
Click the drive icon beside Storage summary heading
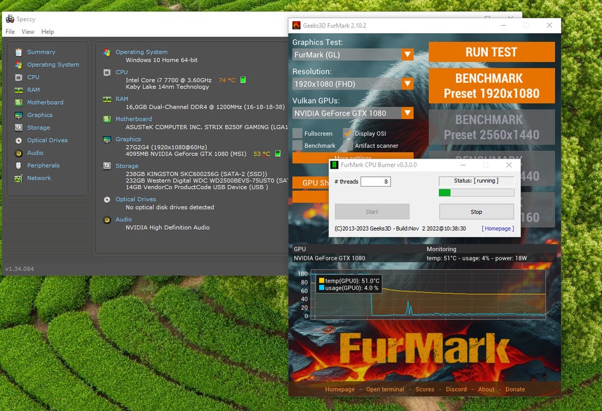coord(107,166)
